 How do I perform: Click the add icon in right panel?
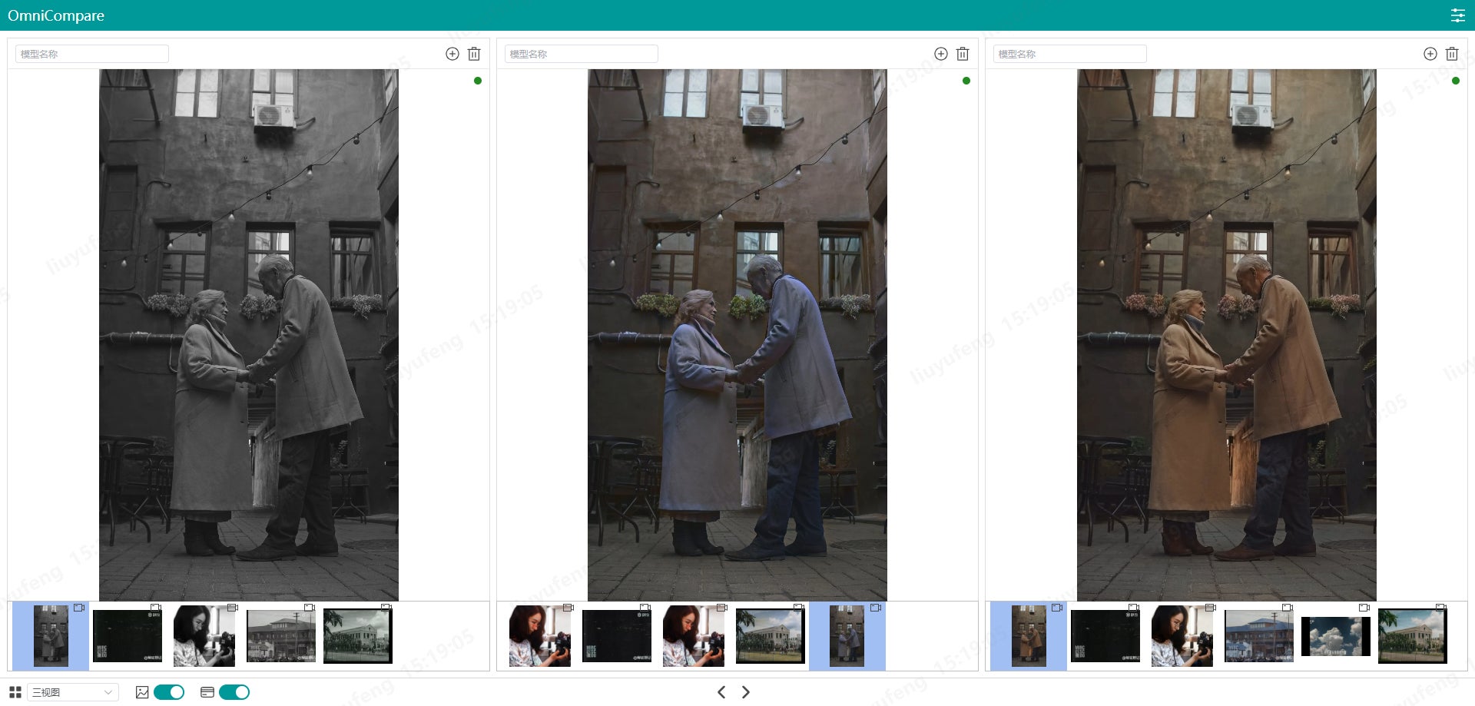coord(1430,54)
